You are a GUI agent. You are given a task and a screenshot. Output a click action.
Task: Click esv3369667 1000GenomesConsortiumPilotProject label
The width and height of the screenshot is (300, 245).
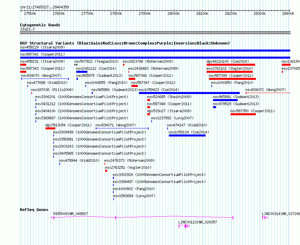(82, 118)
